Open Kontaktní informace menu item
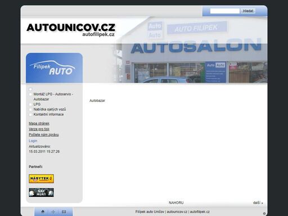The width and height of the screenshot is (288, 216). [x=48, y=114]
